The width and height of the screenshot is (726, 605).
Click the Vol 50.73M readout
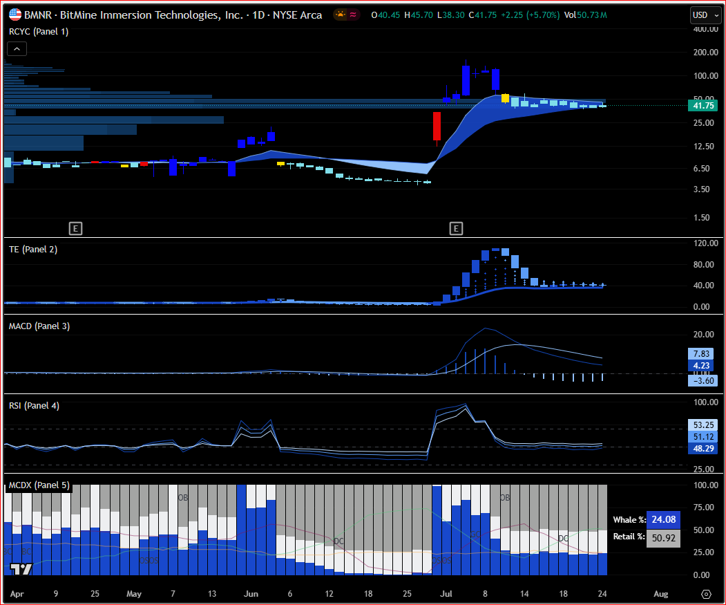click(x=586, y=15)
